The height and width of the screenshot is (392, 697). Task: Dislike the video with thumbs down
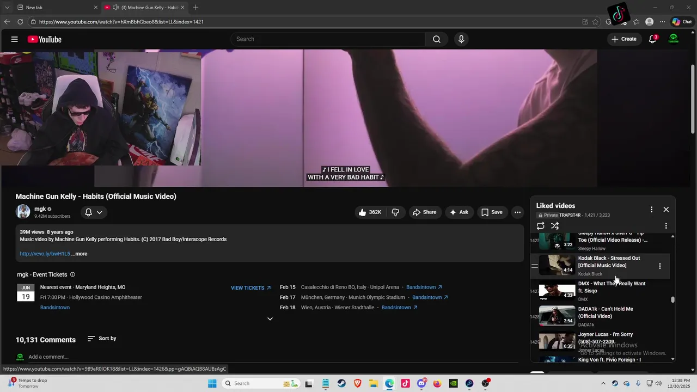pos(396,212)
